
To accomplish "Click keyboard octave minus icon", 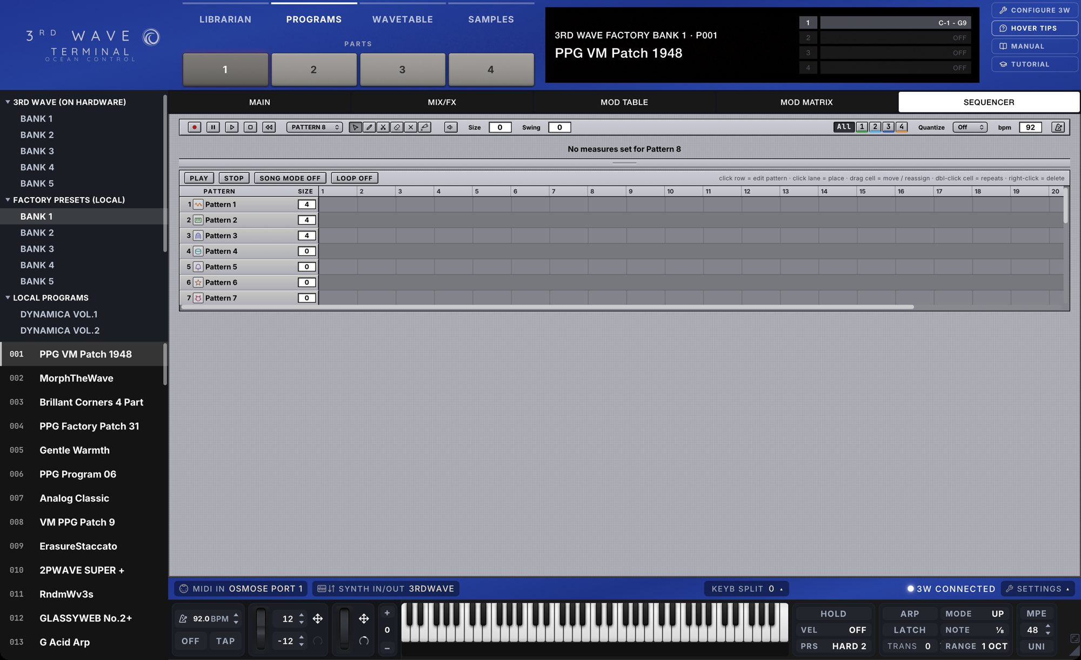I will [x=387, y=648].
